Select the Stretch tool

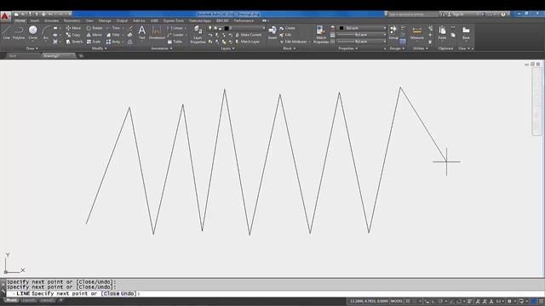74,42
